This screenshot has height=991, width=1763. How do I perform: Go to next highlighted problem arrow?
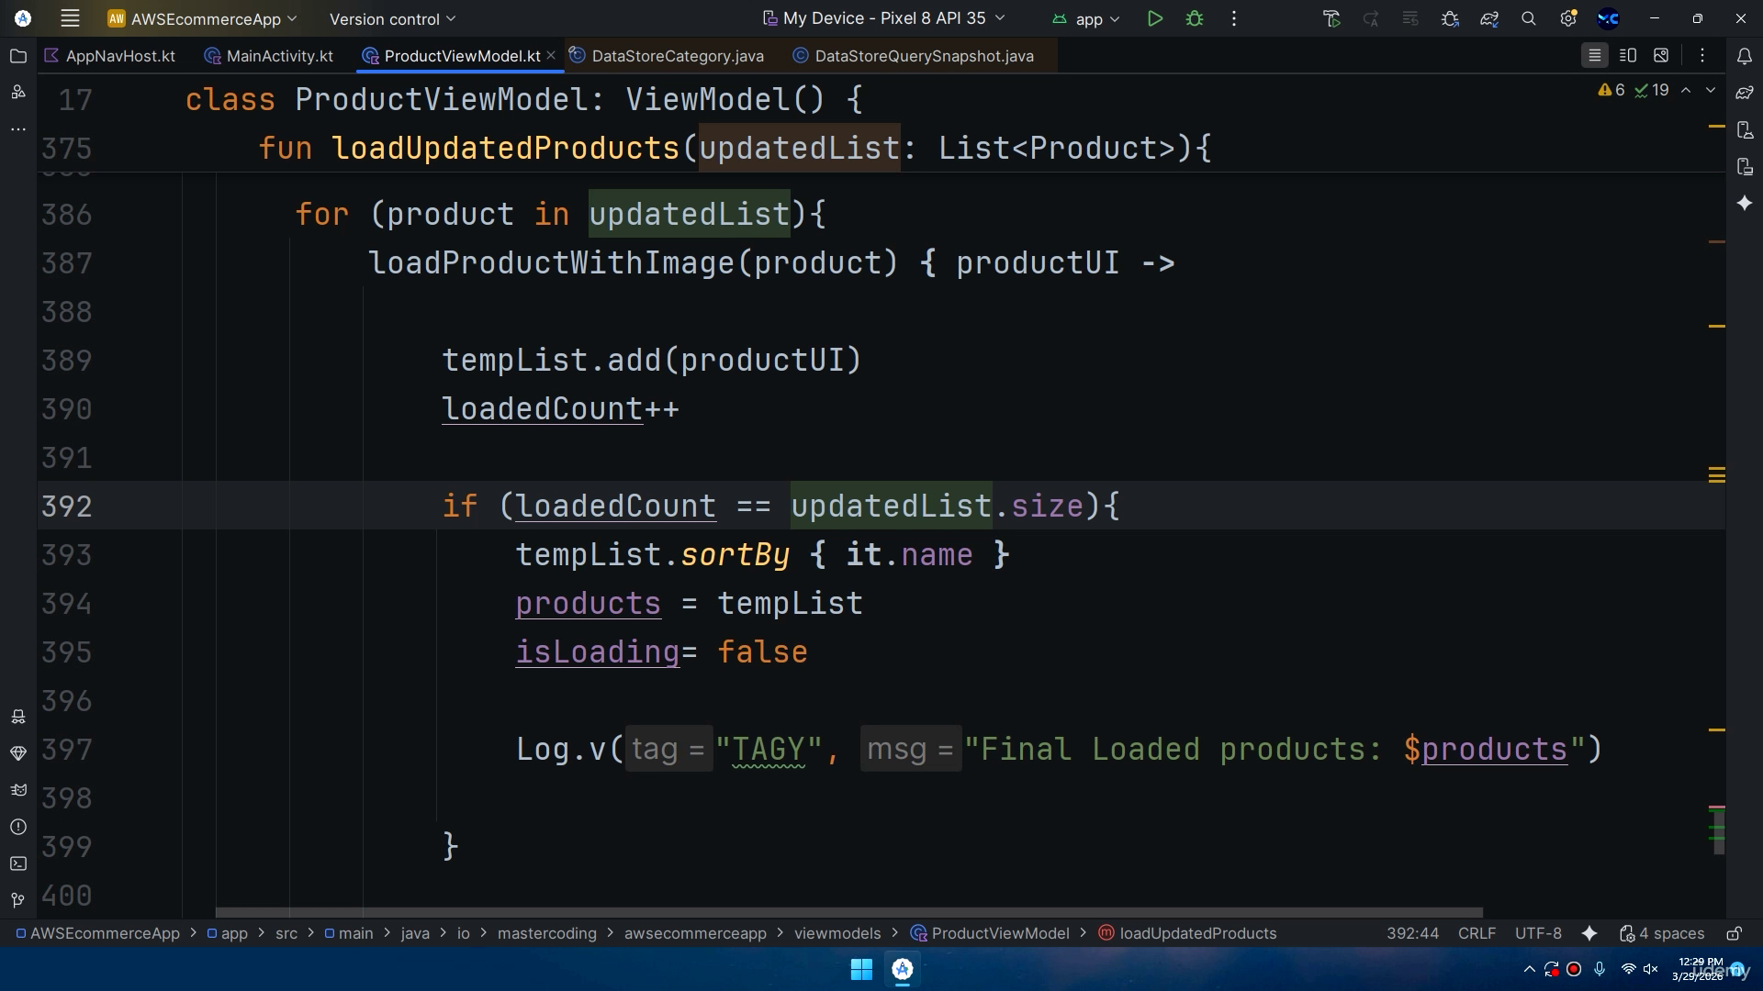(1711, 90)
